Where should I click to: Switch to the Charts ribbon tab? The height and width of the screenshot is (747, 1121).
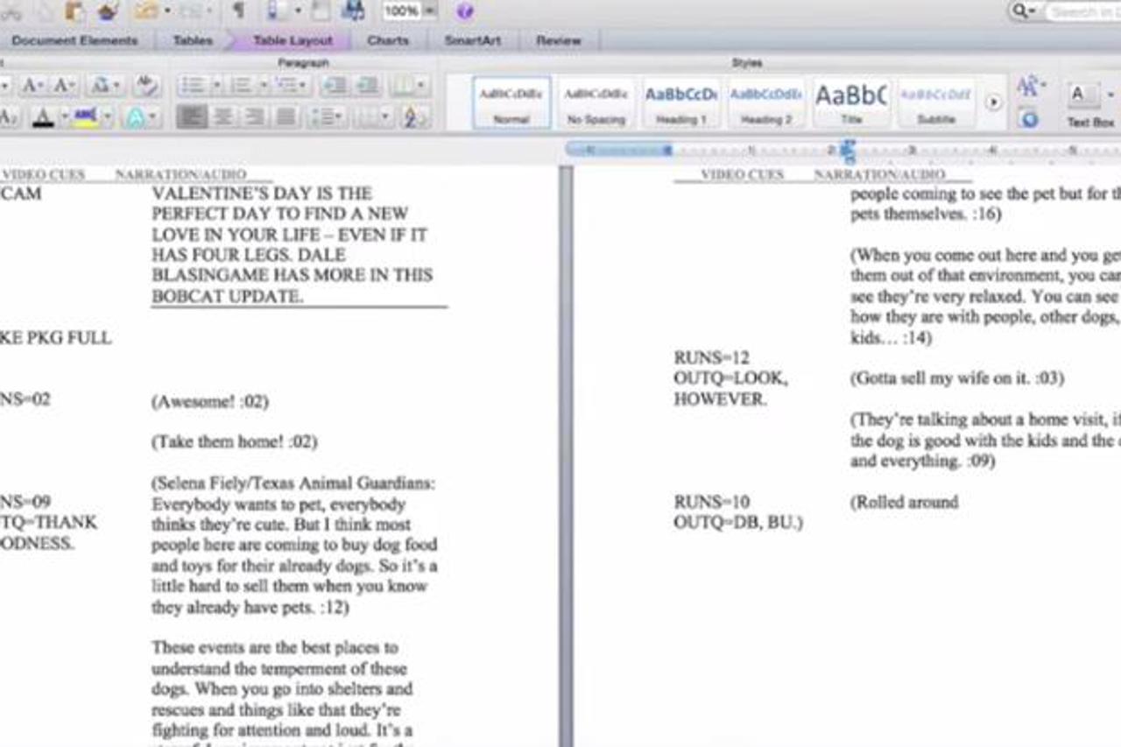pyautogui.click(x=388, y=40)
